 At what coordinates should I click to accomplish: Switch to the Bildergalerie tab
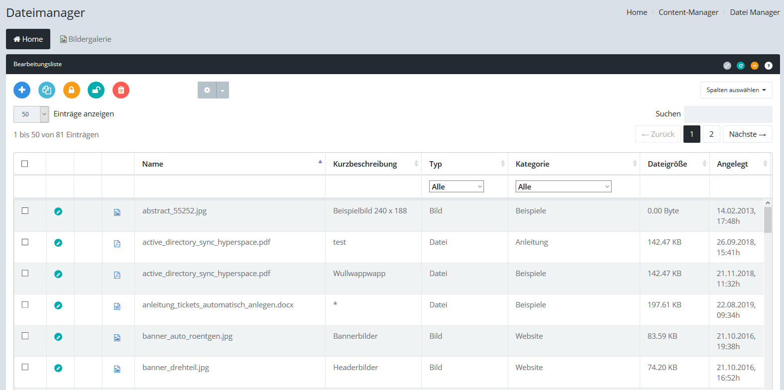86,39
